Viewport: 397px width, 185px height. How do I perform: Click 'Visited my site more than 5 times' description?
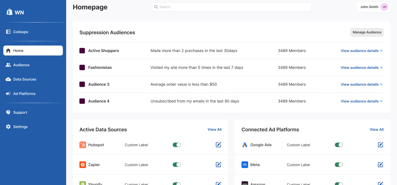click(x=197, y=68)
